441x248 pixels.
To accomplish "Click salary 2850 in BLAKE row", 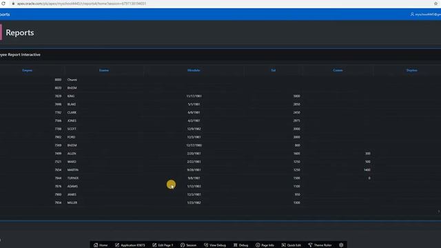I will pyautogui.click(x=296, y=104).
